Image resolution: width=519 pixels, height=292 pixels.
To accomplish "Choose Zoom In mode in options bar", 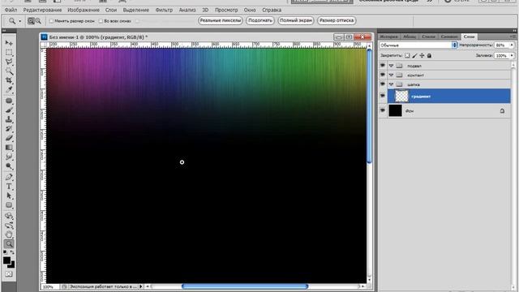I will click(31, 21).
